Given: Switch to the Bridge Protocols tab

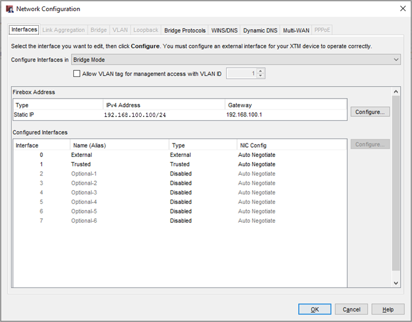Looking at the screenshot, I should [185, 30].
